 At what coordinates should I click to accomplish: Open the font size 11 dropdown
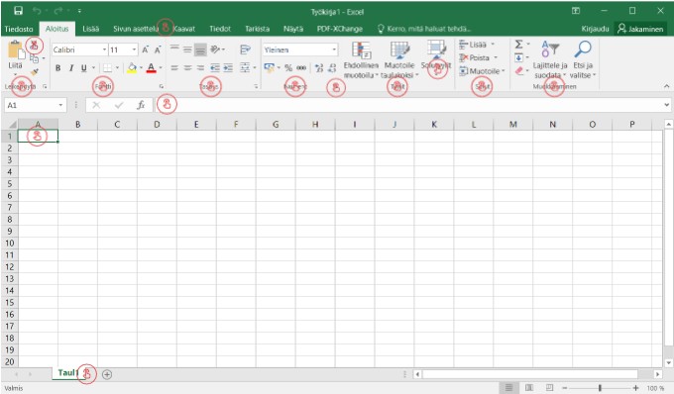coord(134,49)
